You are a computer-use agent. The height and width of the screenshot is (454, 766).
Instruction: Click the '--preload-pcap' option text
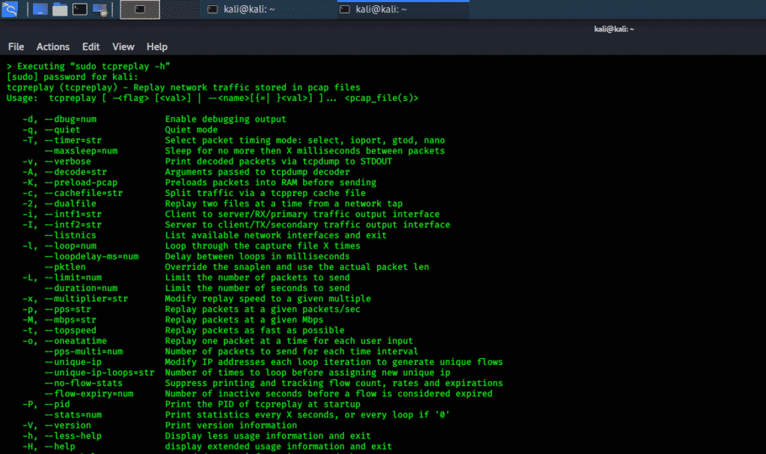[81, 182]
